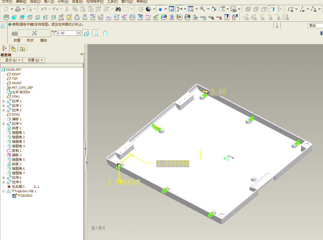Open dropdown arrow next to New file
The width and height of the screenshot is (323, 240).
tap(12, 9)
